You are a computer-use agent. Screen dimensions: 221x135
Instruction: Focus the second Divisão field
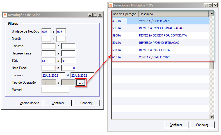[61, 39]
